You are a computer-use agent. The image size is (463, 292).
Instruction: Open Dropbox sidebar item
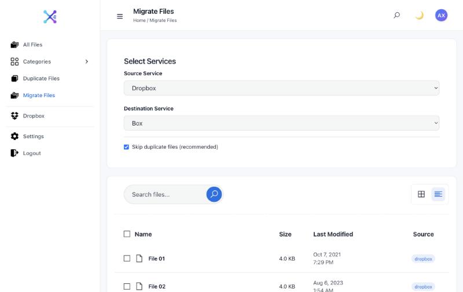coord(34,116)
